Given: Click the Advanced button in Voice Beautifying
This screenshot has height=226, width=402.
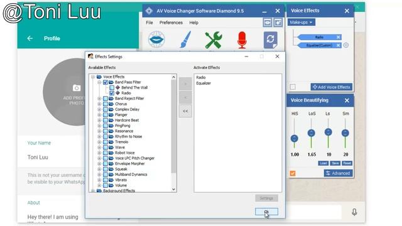Looking at the screenshot, I should pos(338,173).
